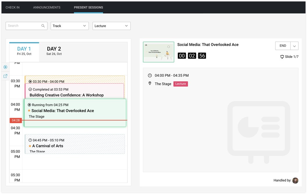Click the pink Lecture tag
The image size is (307, 194).
(180, 84)
